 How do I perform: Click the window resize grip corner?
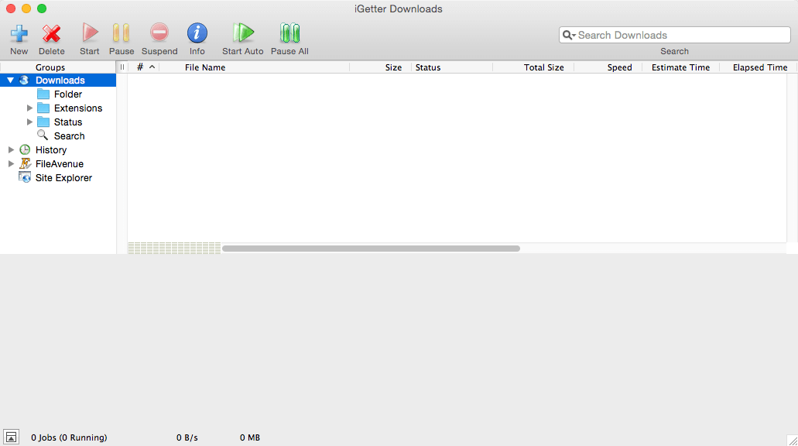point(793,441)
